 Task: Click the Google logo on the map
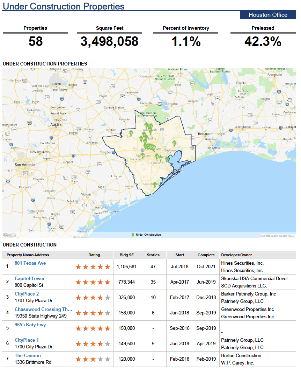pos(9,235)
